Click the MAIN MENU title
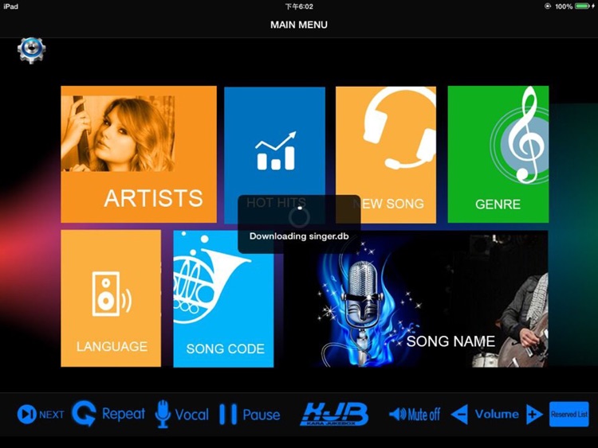This screenshot has width=598, height=448. (x=299, y=25)
